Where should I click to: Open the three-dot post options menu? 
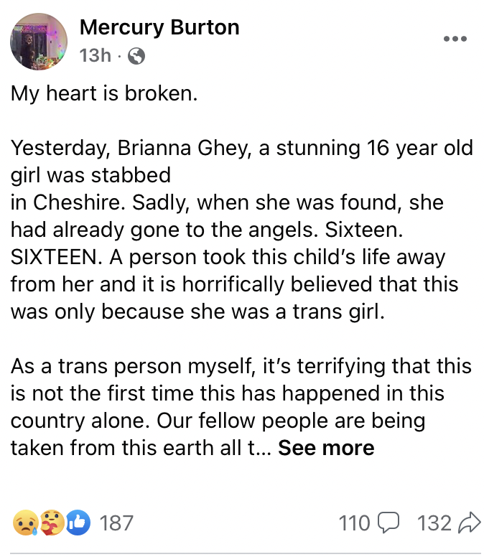tap(455, 39)
